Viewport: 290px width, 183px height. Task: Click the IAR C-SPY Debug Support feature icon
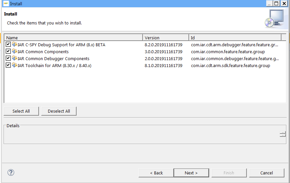coord(15,45)
